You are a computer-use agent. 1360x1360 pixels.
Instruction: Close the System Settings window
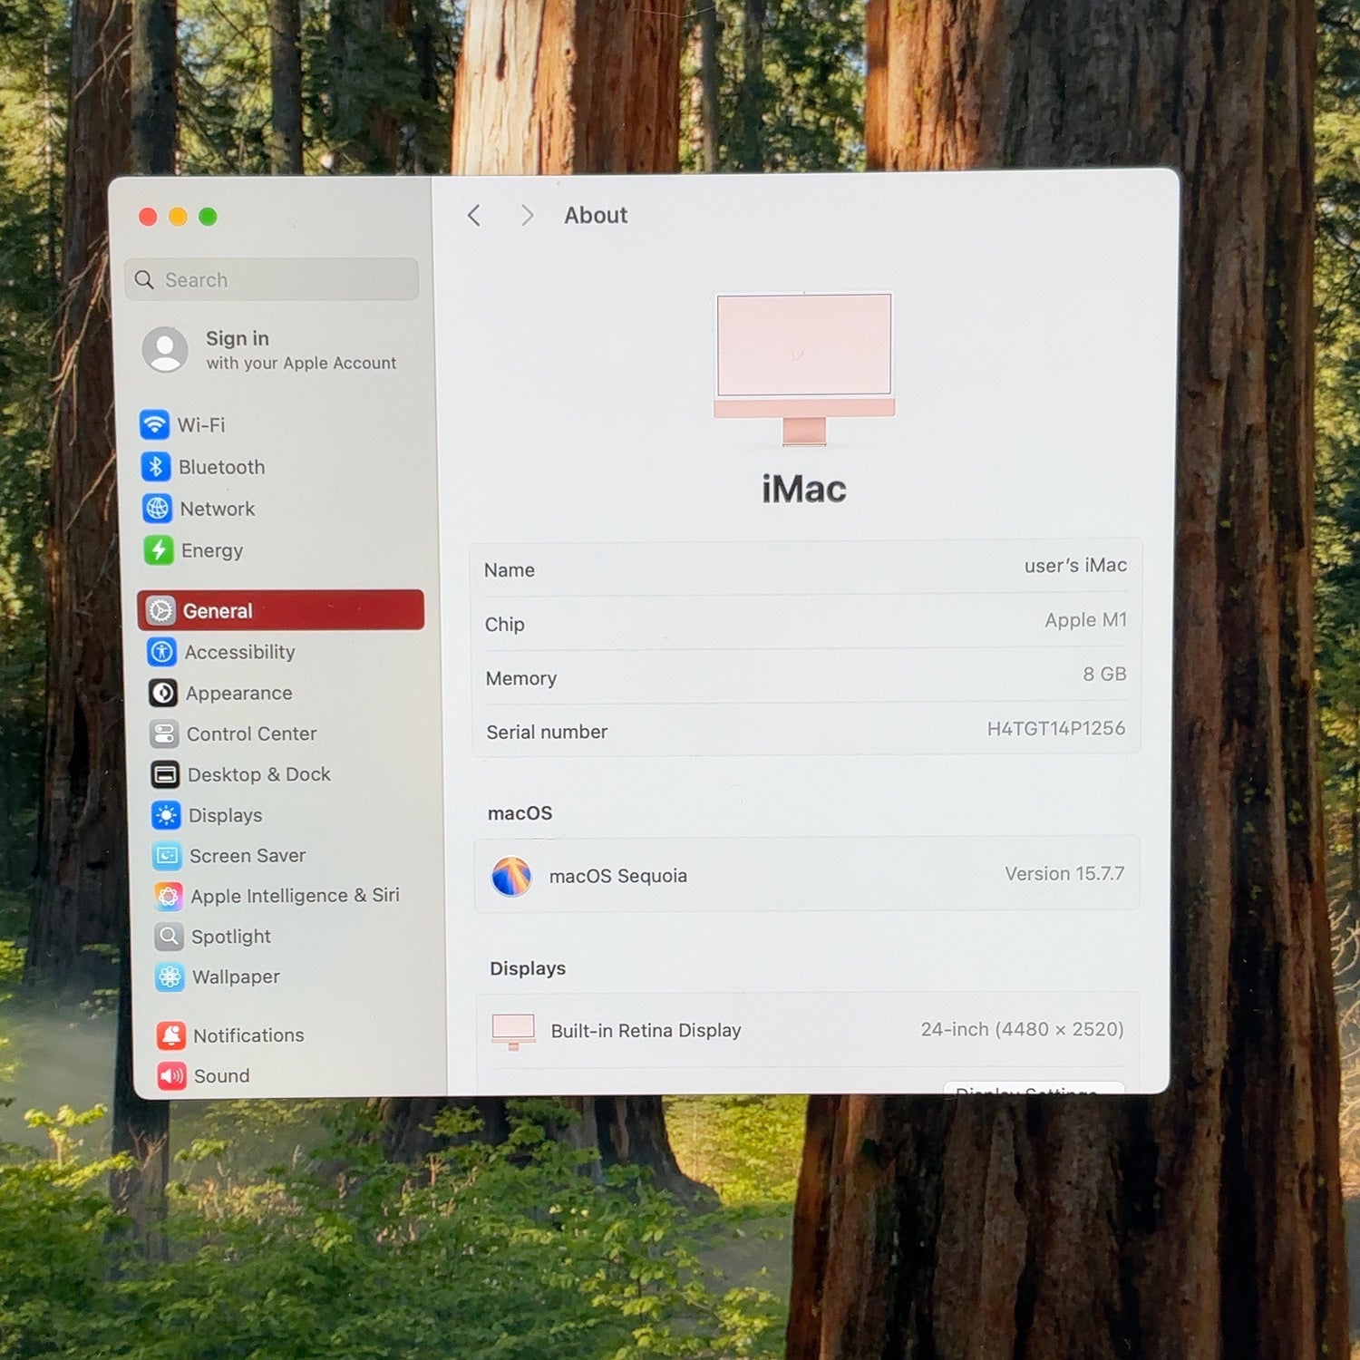(x=148, y=217)
